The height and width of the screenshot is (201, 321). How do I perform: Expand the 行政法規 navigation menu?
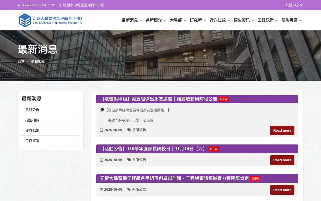[220, 20]
